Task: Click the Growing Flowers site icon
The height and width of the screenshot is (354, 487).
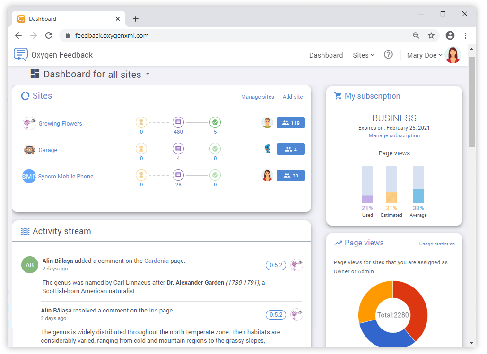Action: tap(29, 123)
